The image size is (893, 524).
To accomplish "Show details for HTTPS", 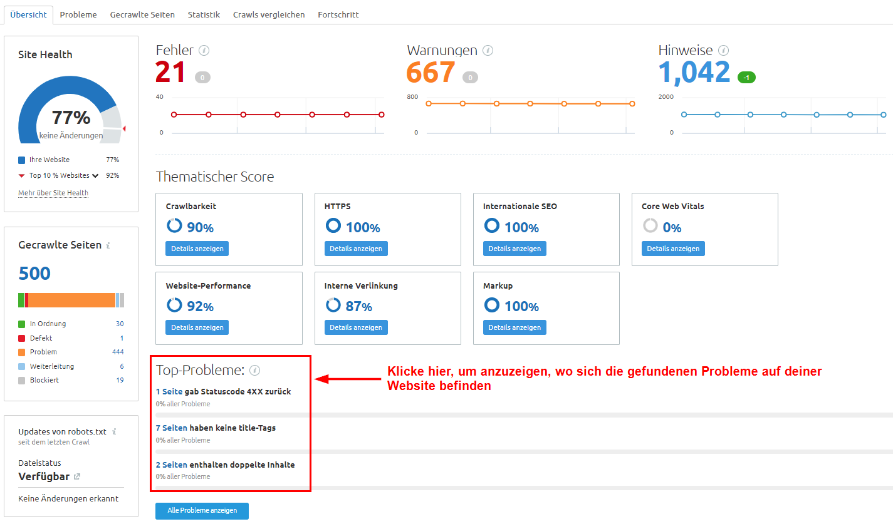I will click(x=356, y=249).
